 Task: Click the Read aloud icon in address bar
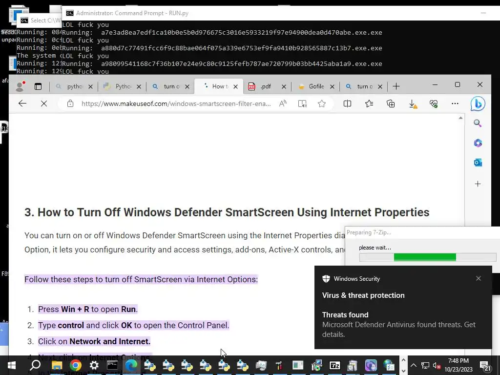283,104
